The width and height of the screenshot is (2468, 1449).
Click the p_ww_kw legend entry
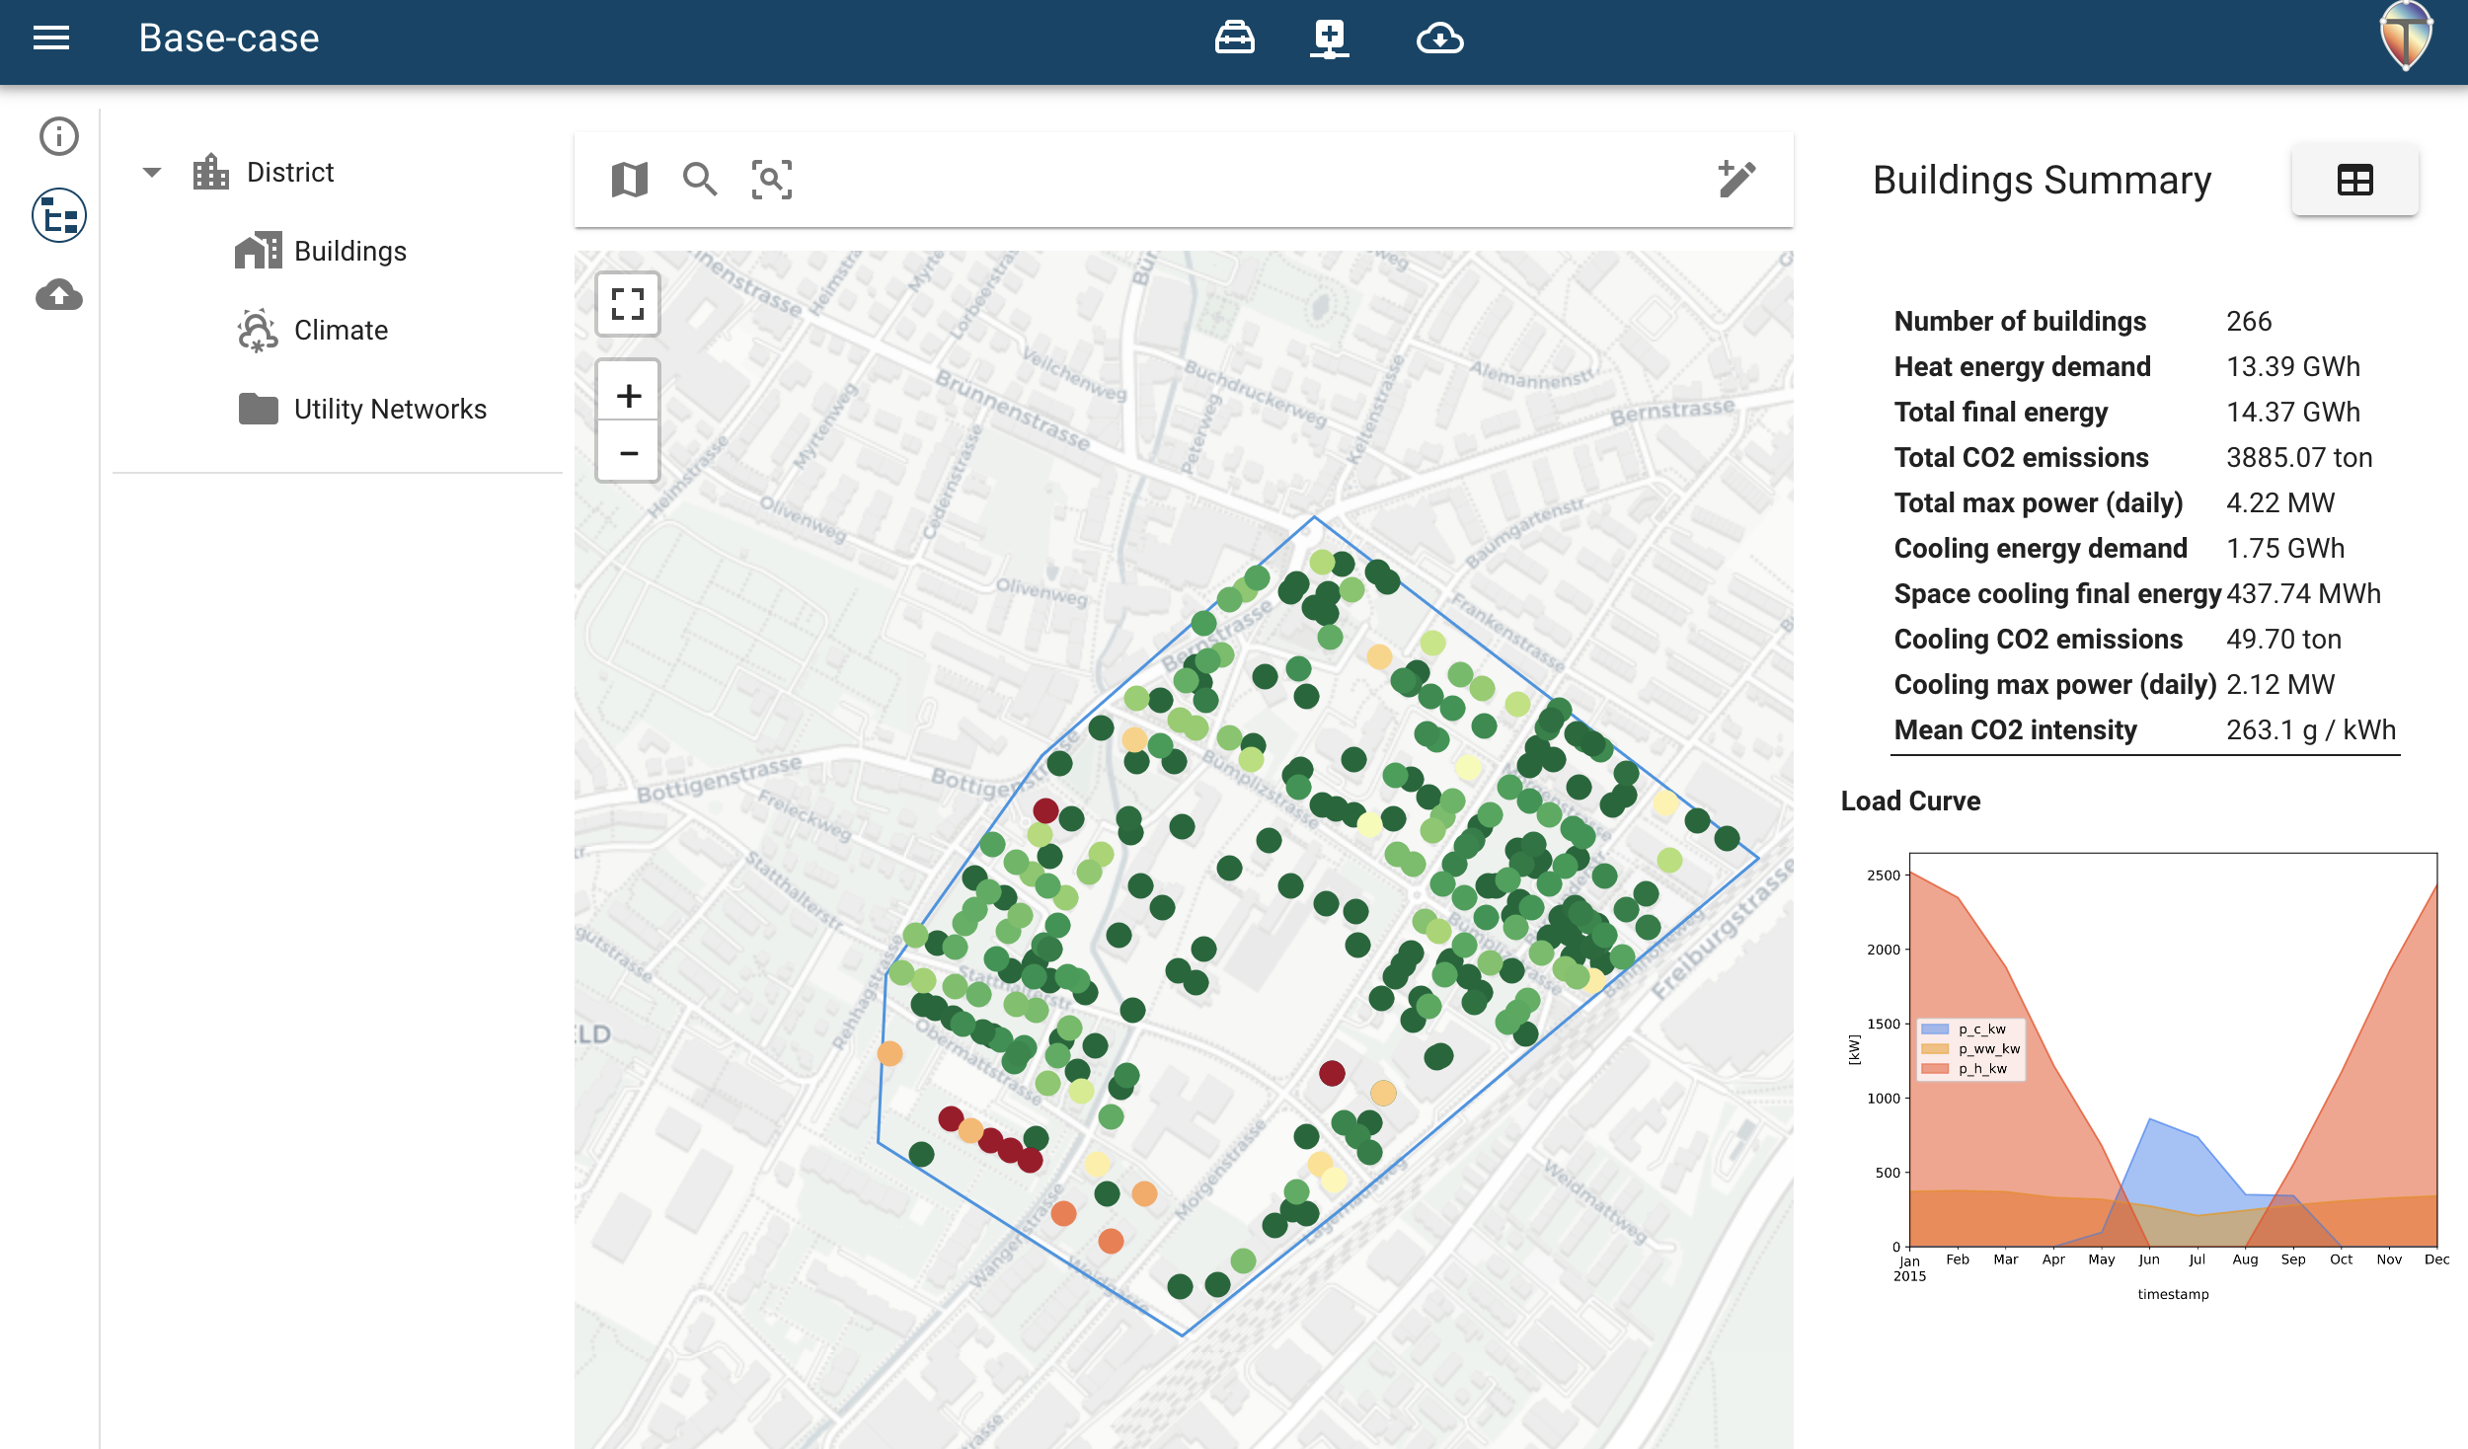1970,1049
